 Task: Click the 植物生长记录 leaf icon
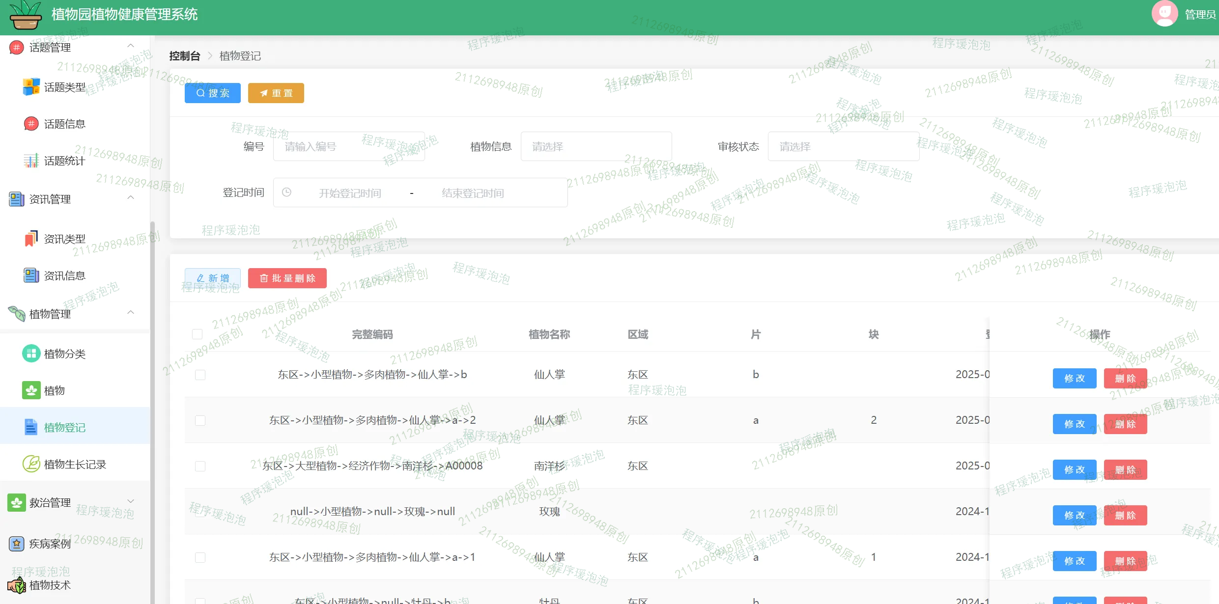pyautogui.click(x=31, y=464)
